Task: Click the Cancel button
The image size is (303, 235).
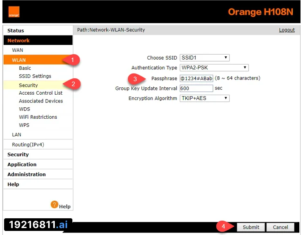Action: [281, 227]
